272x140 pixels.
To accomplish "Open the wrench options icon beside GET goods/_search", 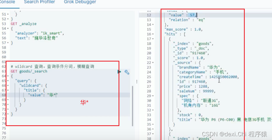I will point(127,72).
